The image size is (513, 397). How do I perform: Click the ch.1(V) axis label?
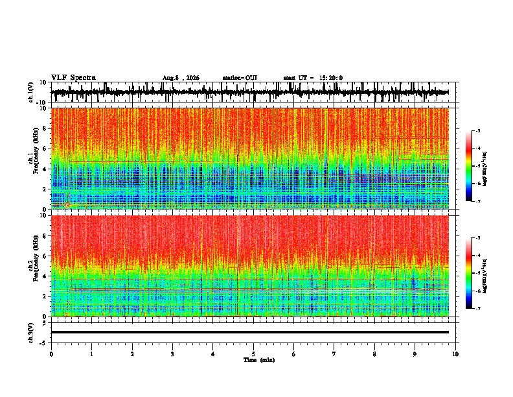pyautogui.click(x=32, y=92)
